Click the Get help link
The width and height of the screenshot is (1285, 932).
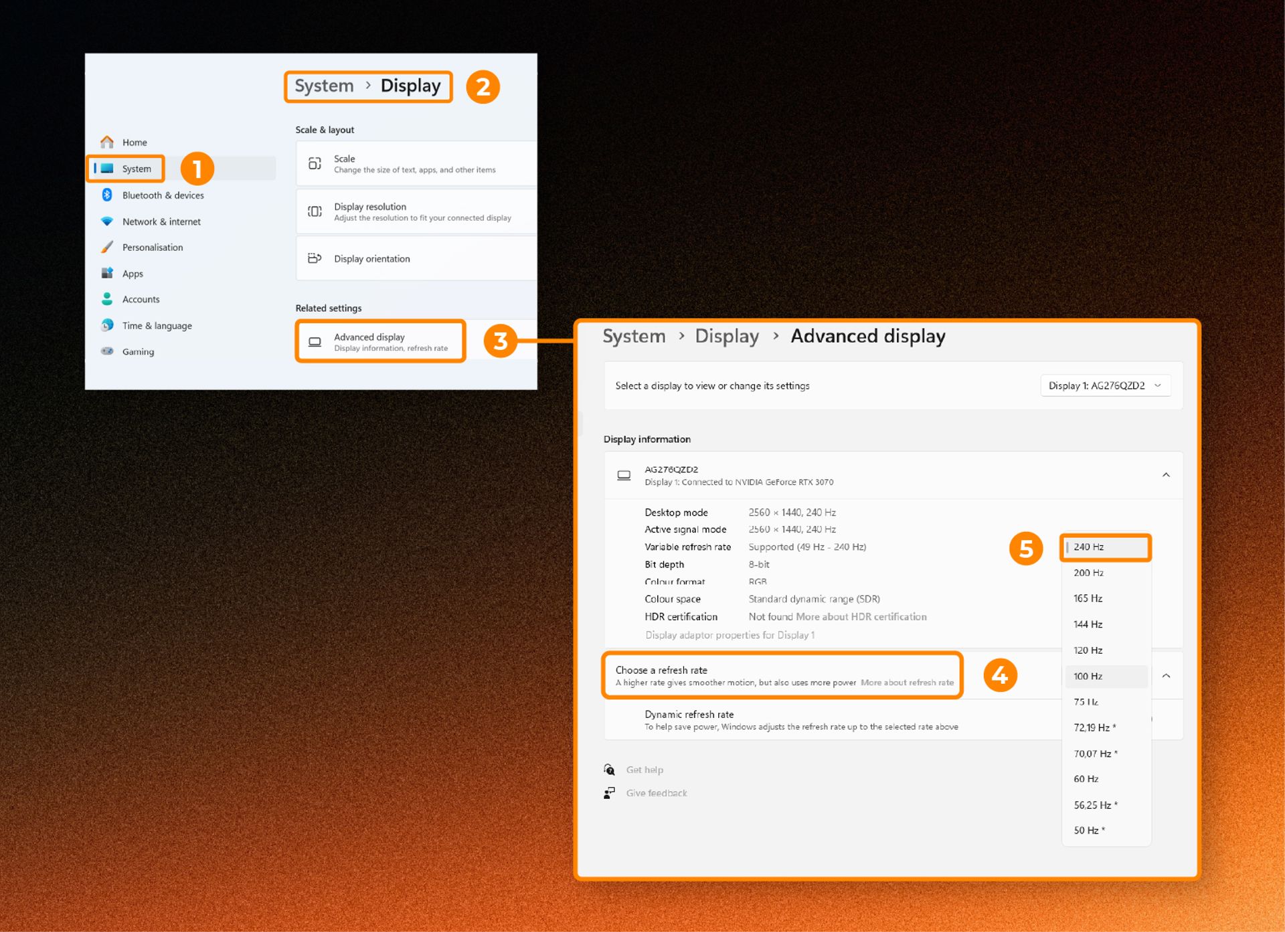[645, 769]
